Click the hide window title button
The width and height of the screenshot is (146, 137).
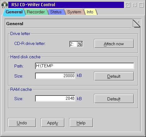pos(128,5)
